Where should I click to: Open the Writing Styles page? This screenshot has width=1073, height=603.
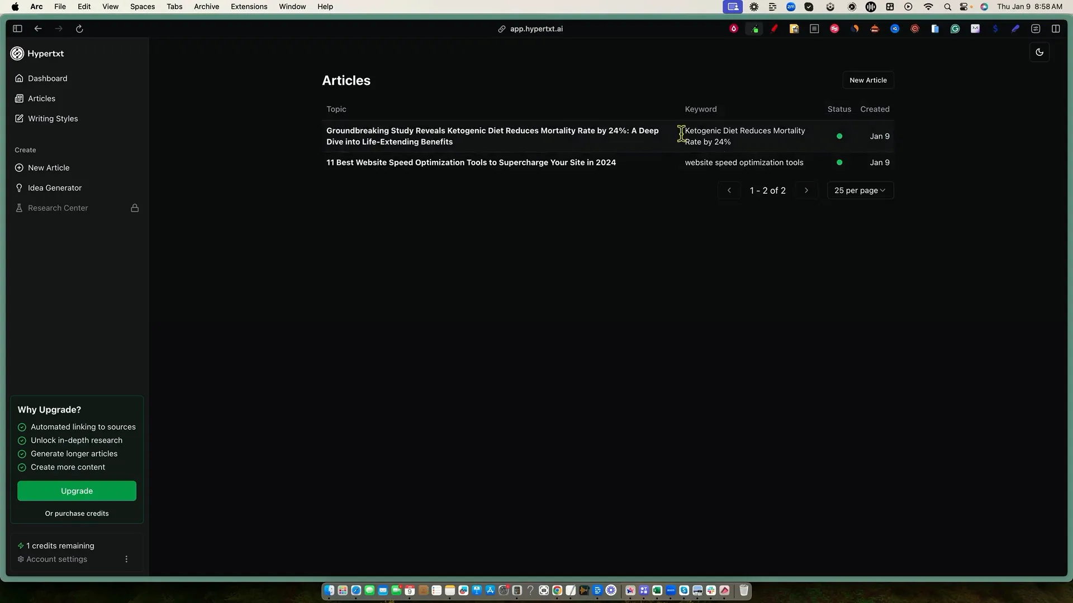click(x=53, y=118)
